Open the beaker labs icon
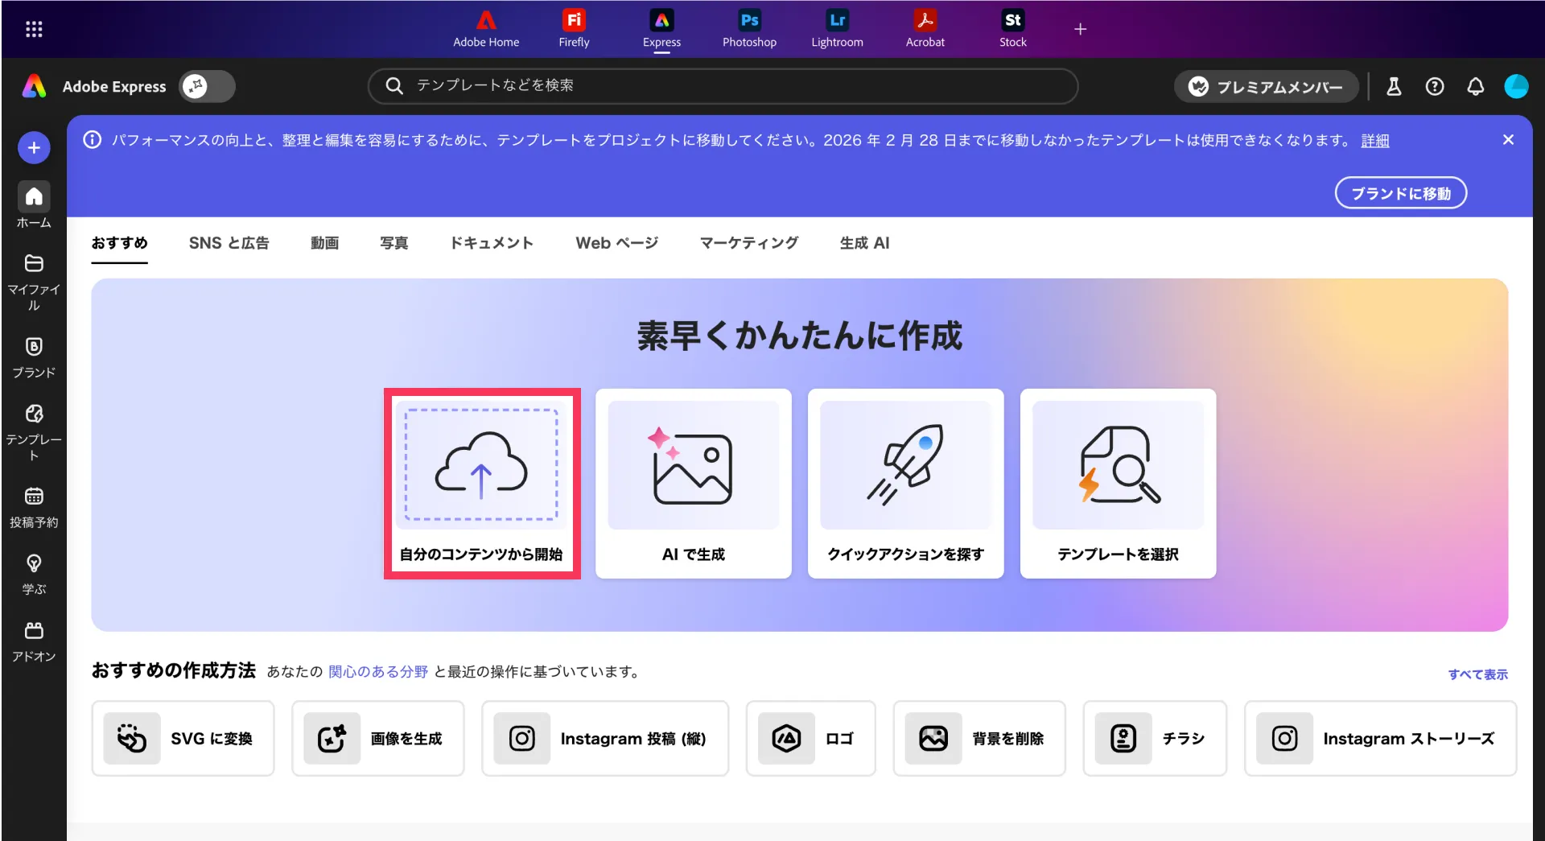This screenshot has width=1545, height=841. (x=1394, y=87)
